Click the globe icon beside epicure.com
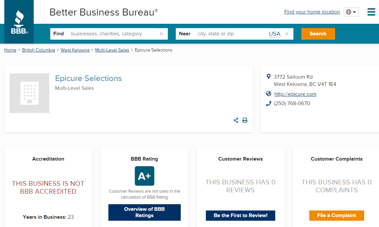 (x=269, y=94)
